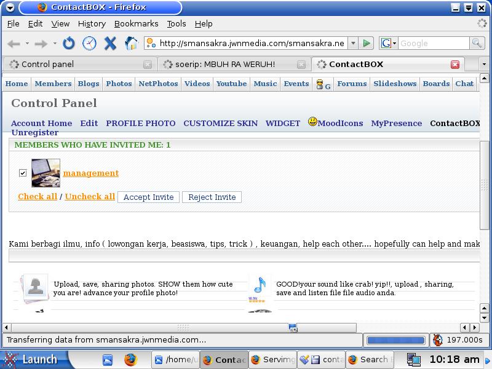Screen dimensions: 492x369
Task: Open the View menu
Action: (60, 24)
